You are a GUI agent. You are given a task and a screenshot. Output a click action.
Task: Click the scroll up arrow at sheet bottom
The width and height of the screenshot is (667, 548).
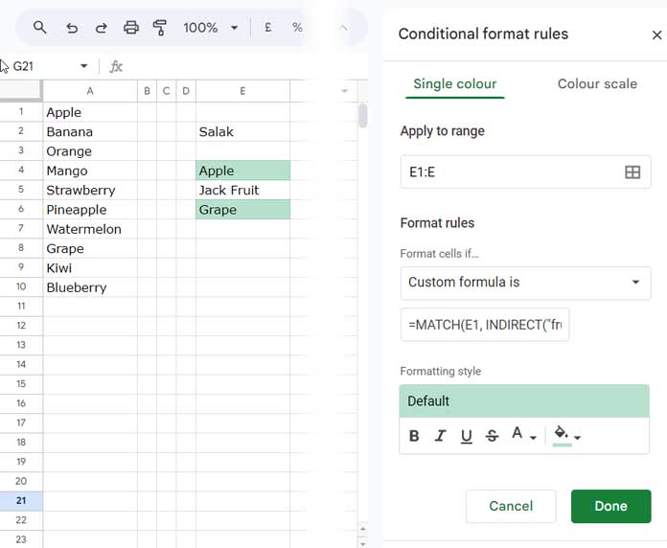click(x=362, y=529)
